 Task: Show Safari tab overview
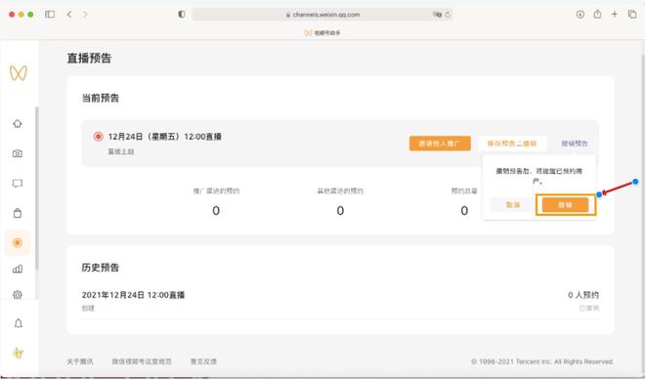[x=632, y=15]
